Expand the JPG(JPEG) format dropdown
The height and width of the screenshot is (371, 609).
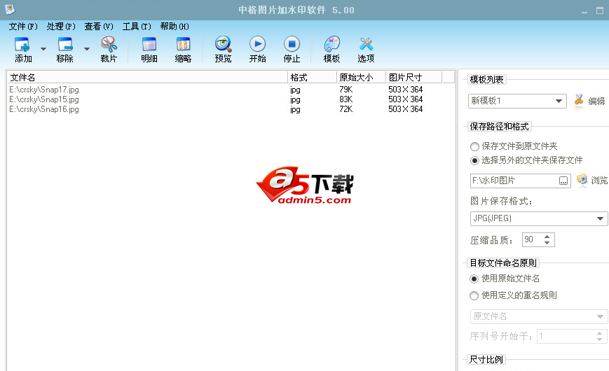[x=600, y=218]
